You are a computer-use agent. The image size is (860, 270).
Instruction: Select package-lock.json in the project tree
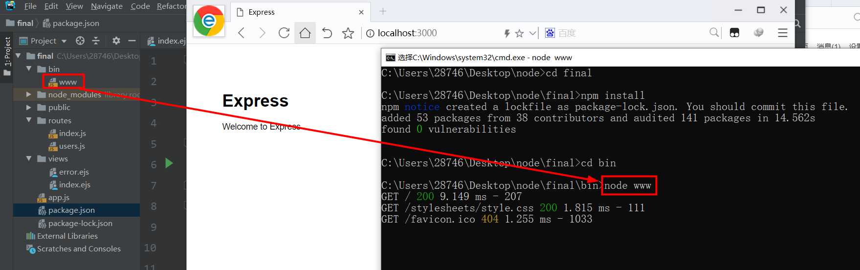pos(75,223)
